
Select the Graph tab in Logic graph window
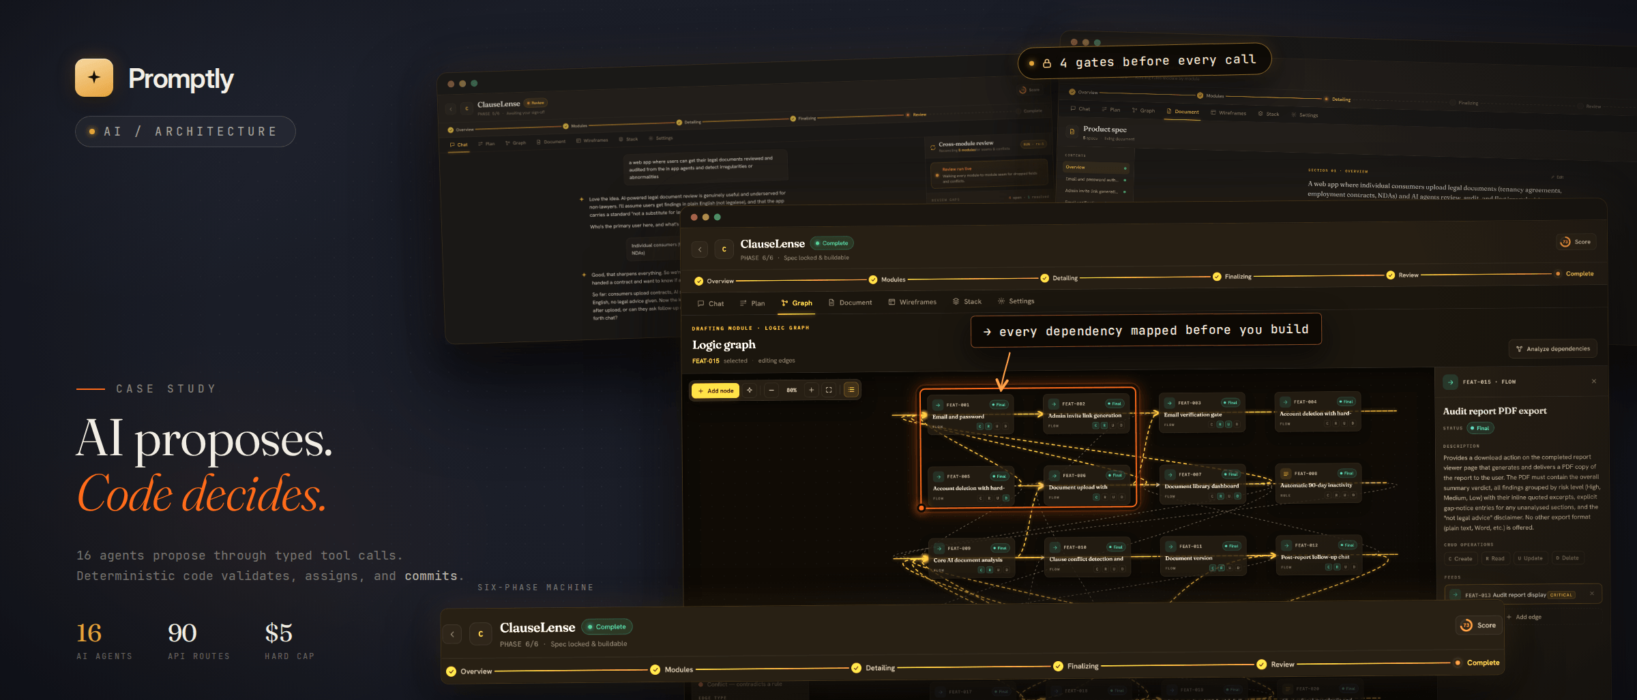pyautogui.click(x=797, y=303)
